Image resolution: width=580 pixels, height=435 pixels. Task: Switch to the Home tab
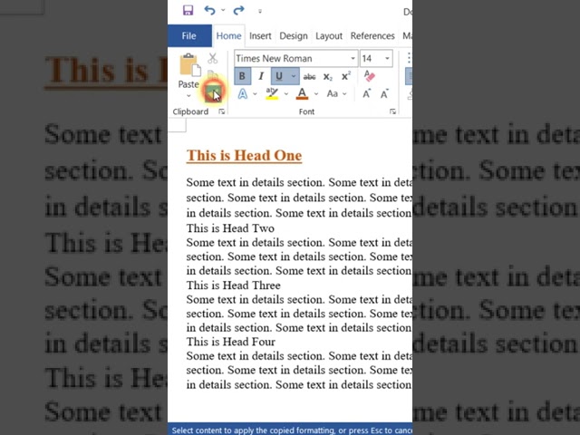pos(228,36)
